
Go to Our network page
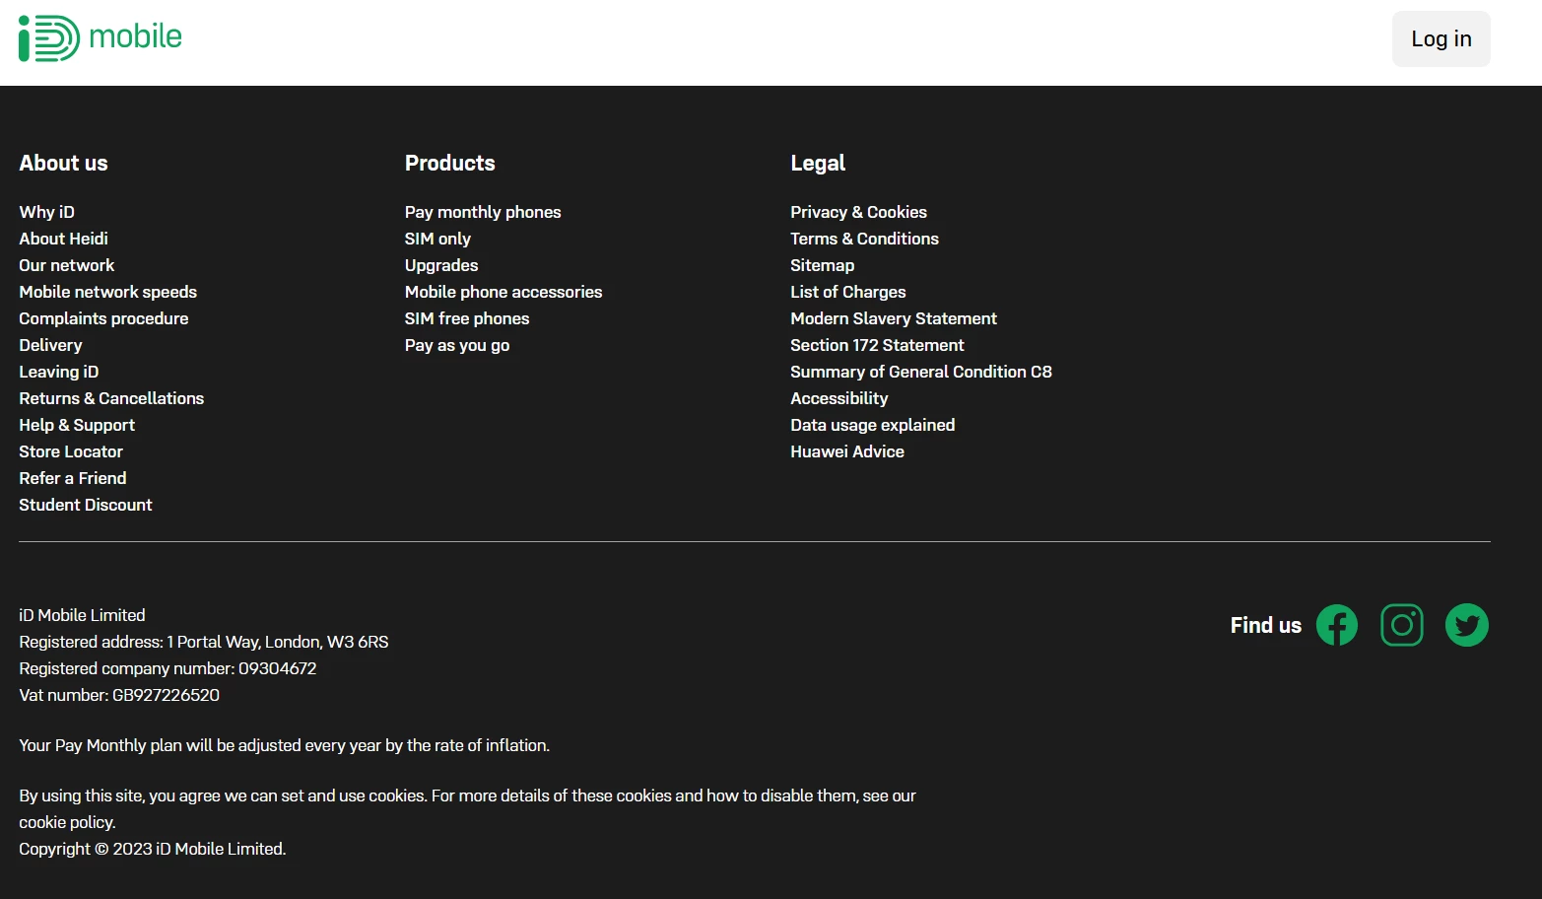(67, 265)
